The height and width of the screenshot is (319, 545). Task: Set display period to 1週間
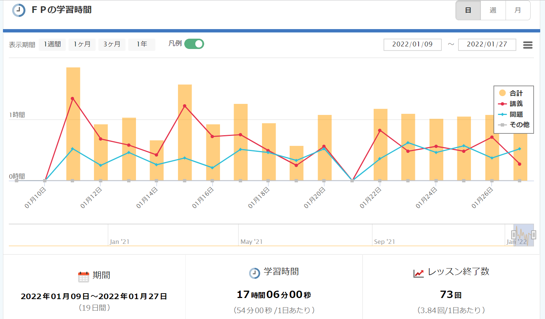coord(52,44)
